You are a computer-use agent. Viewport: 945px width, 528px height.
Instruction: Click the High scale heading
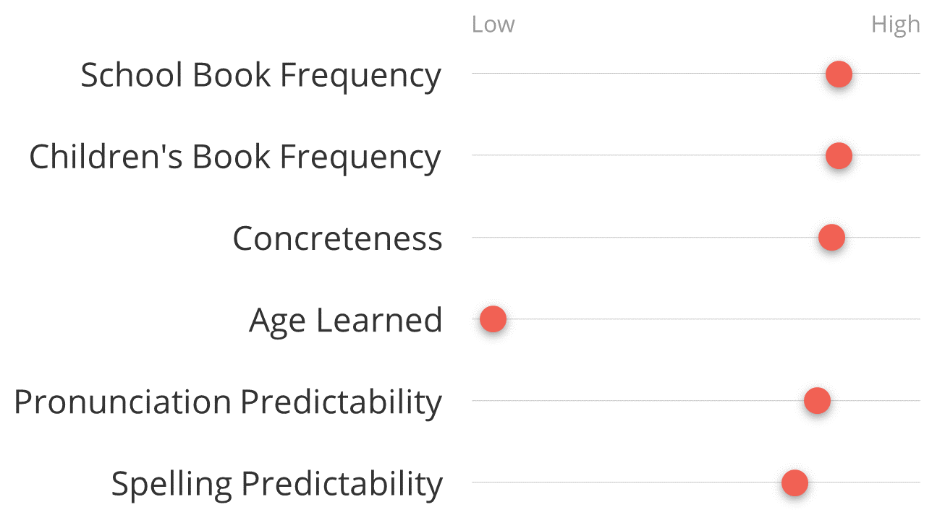[x=896, y=25]
